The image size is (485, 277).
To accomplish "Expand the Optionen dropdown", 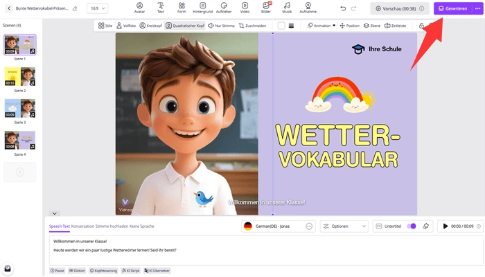I will [x=344, y=226].
